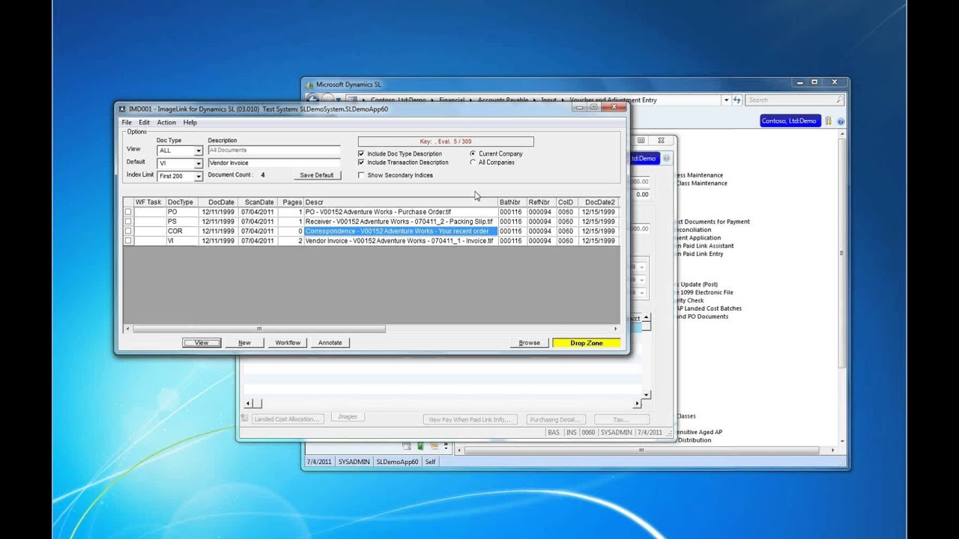This screenshot has height=539, width=959.
Task: Click the Descr column header
Action: coord(401,202)
